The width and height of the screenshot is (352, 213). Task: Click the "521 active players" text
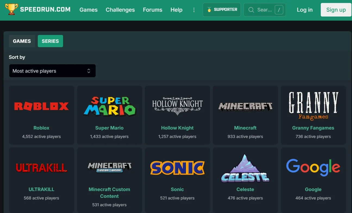(177, 198)
